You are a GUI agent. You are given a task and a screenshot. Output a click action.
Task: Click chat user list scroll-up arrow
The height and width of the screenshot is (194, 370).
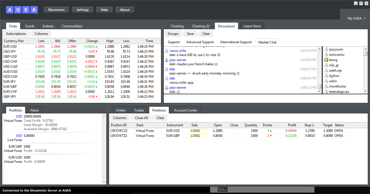pos(366,49)
